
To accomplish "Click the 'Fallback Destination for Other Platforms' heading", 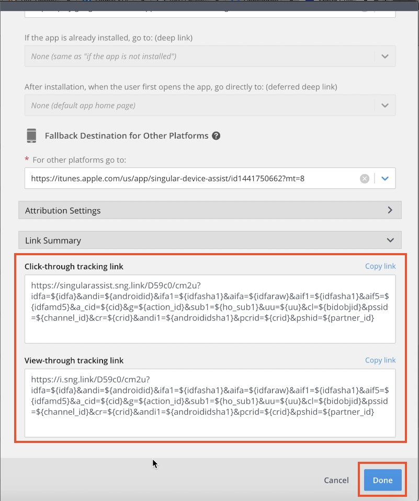I will click(x=127, y=136).
